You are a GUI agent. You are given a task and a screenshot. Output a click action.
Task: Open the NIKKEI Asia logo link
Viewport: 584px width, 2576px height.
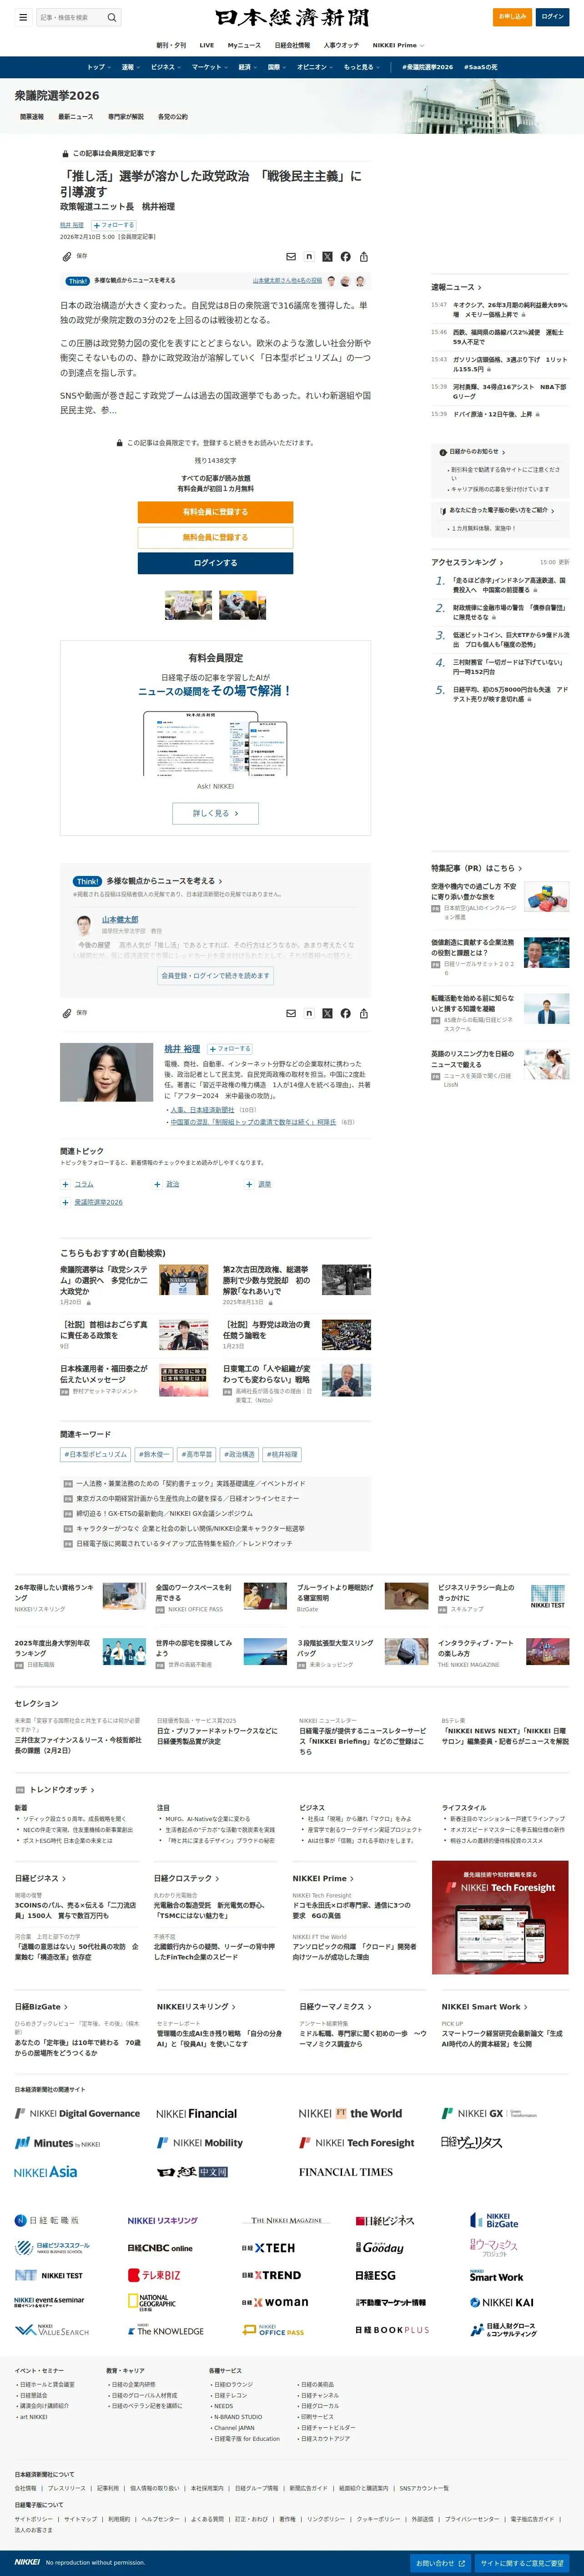coord(45,2172)
